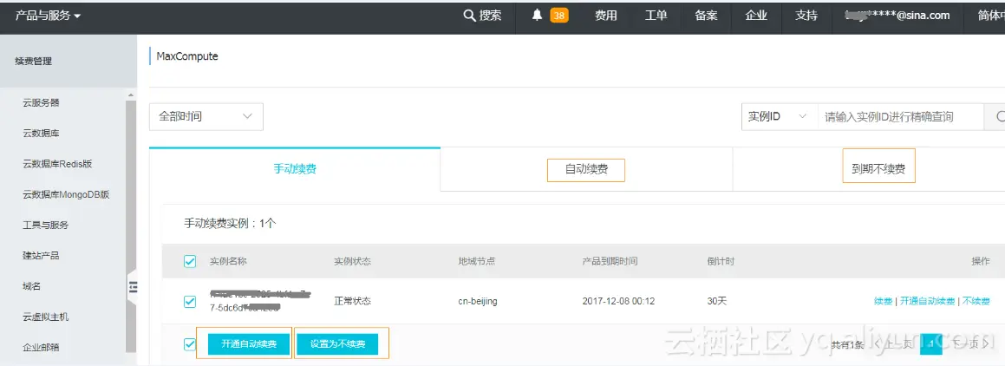Click the 续费管理 sidebar heading
The image size is (1005, 366).
coord(33,62)
